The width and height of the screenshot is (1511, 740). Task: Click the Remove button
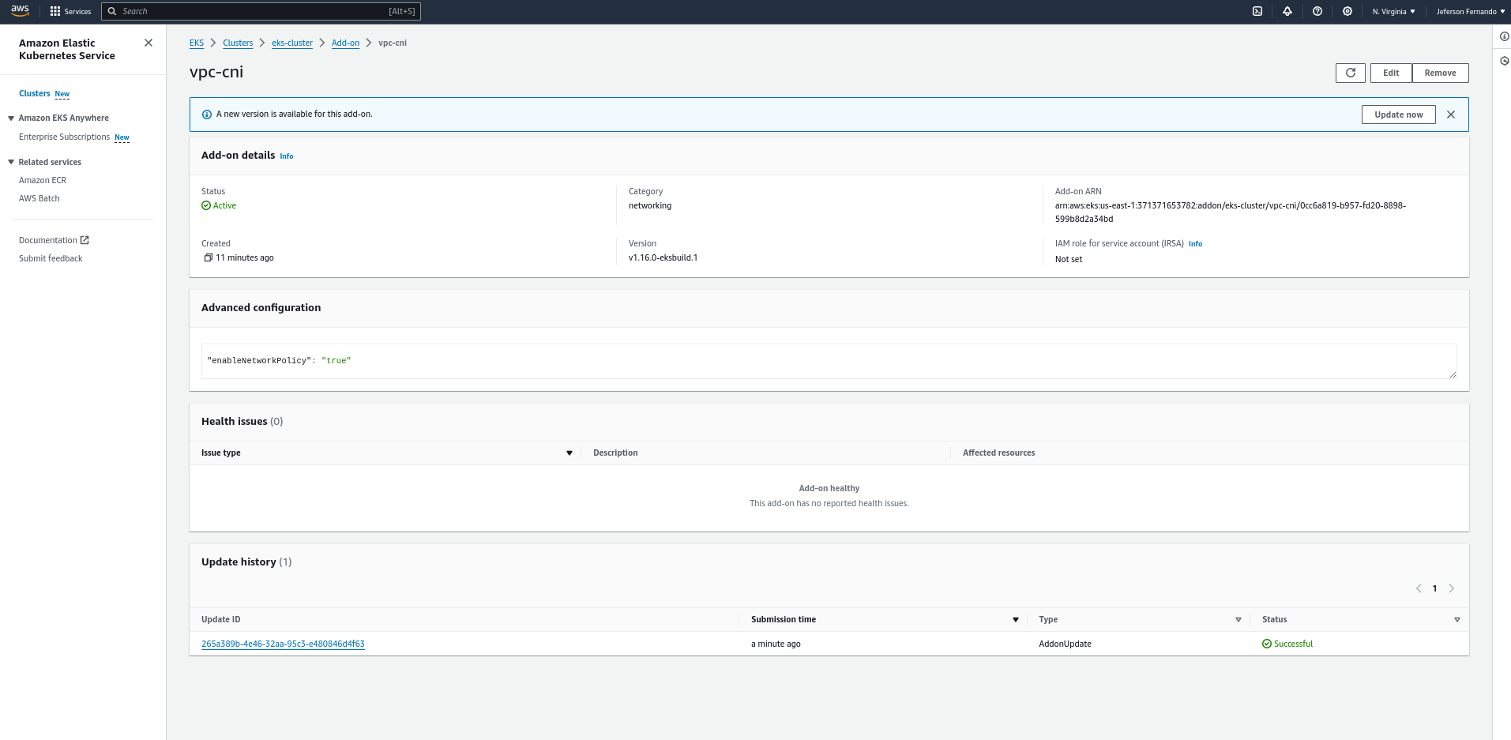coord(1440,73)
